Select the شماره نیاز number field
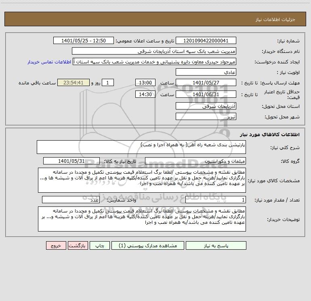 206,41
